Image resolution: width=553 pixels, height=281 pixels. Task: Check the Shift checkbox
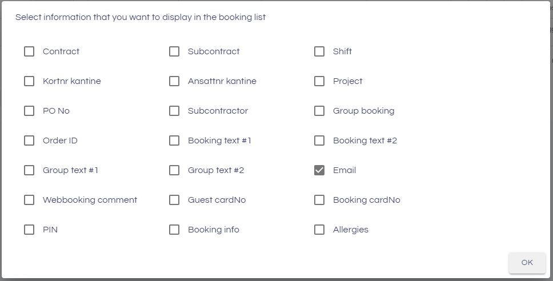(x=319, y=51)
